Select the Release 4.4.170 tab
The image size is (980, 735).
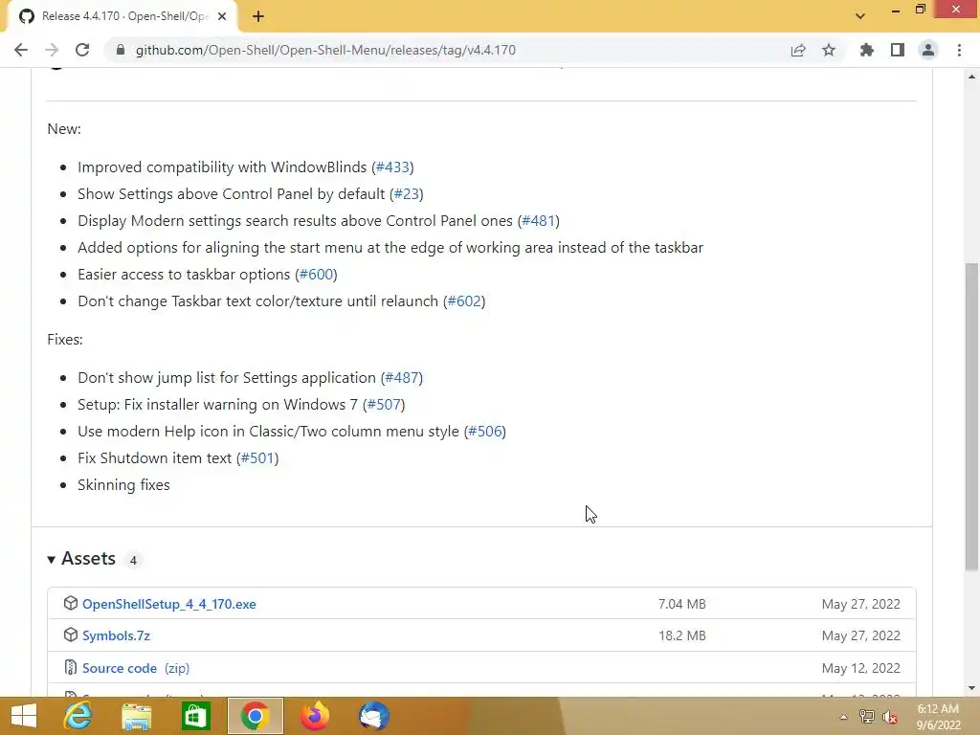122,16
